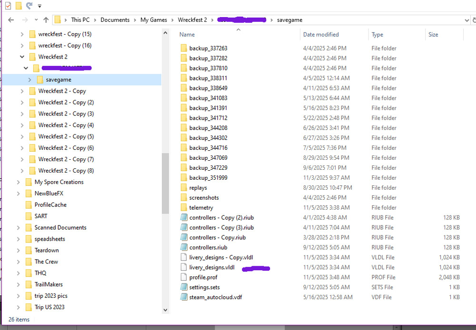Screen dimensions: 476x330
Task: Open the address bar history dropdown
Action: [466, 20]
